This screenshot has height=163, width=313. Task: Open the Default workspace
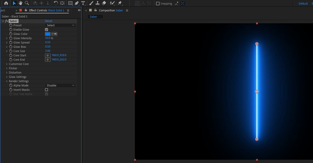point(303,4)
